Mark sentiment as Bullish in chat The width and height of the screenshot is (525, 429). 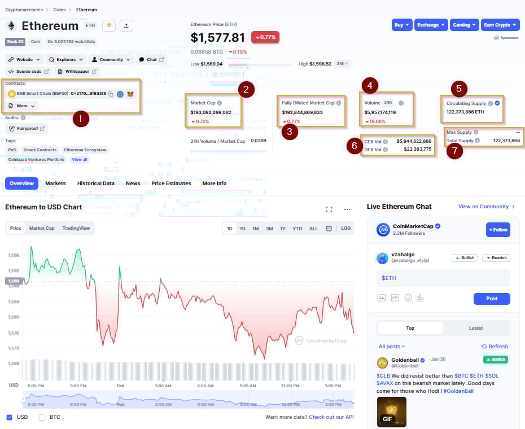coord(465,258)
